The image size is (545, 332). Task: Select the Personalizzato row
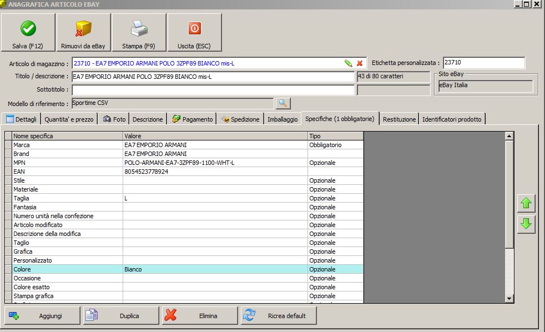(x=188, y=260)
